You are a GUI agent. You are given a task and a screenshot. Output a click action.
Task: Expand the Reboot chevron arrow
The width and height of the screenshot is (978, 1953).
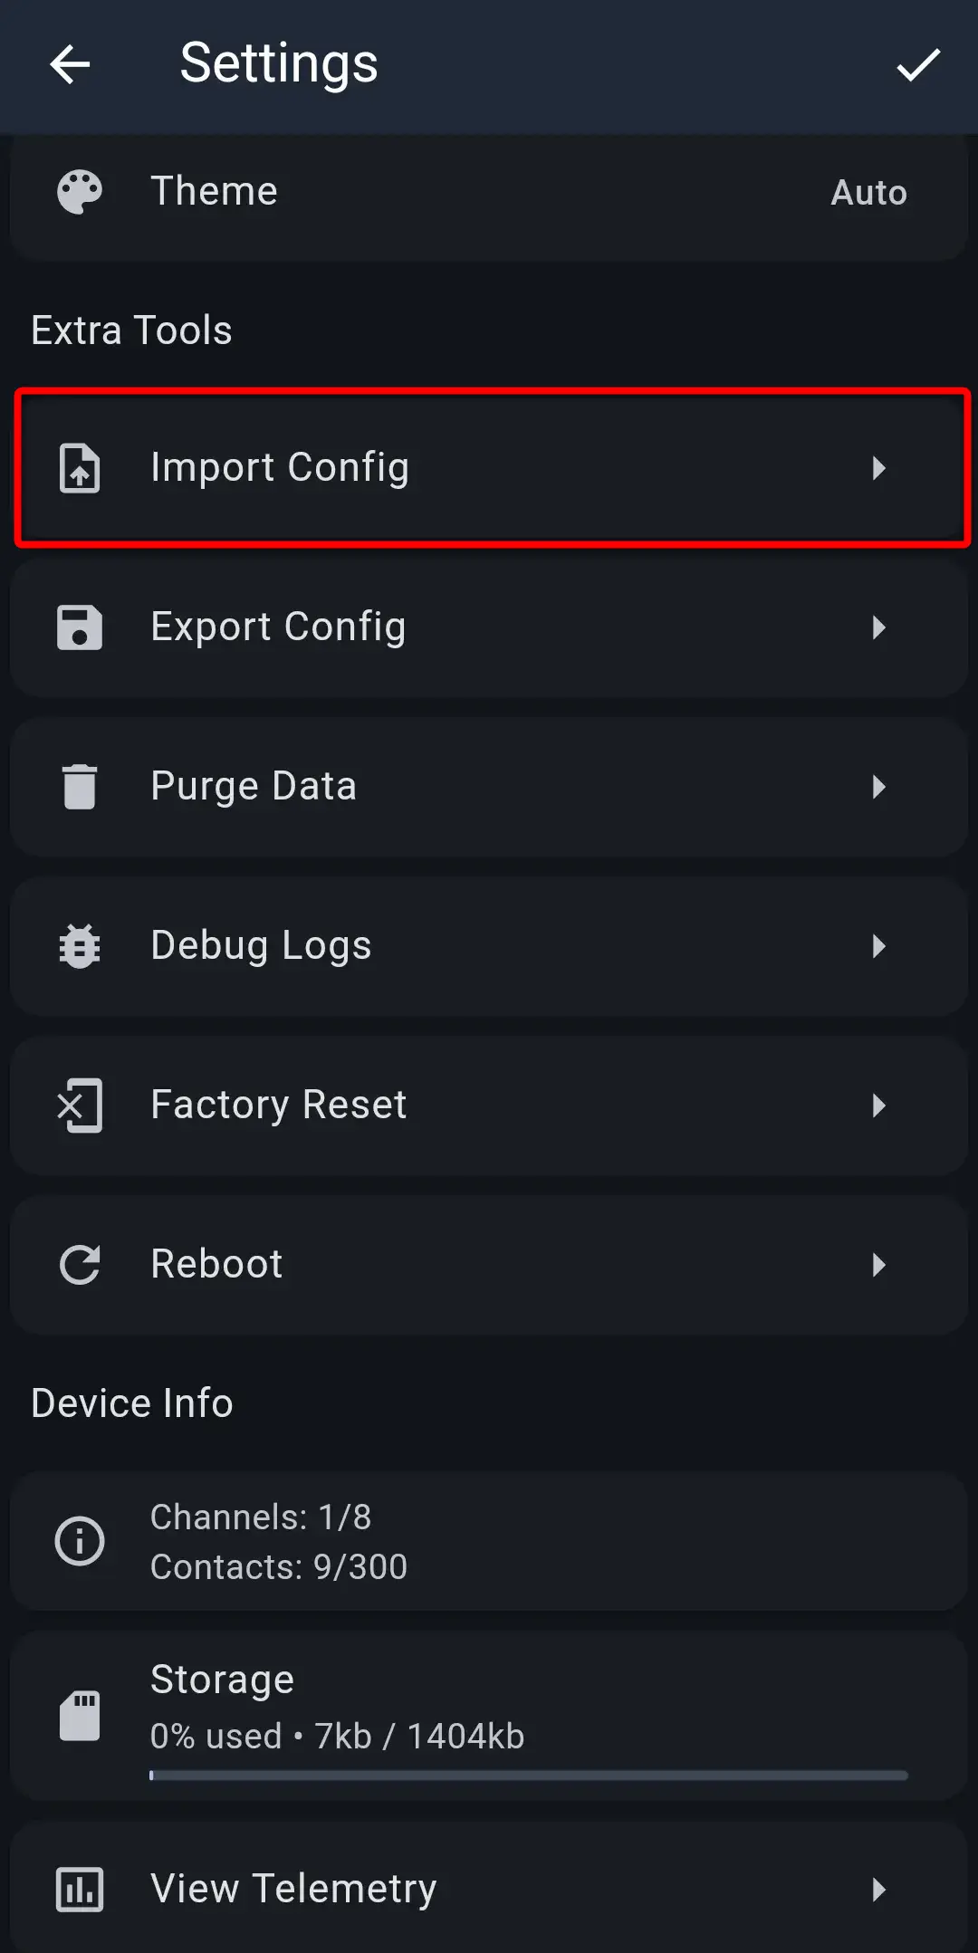877,1265
